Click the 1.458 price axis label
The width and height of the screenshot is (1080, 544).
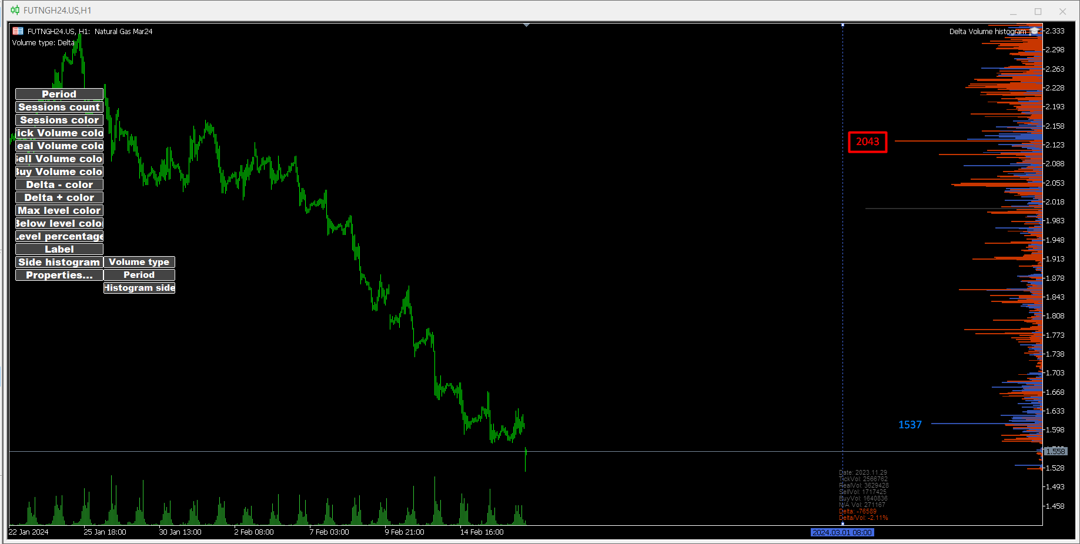[x=1055, y=506]
